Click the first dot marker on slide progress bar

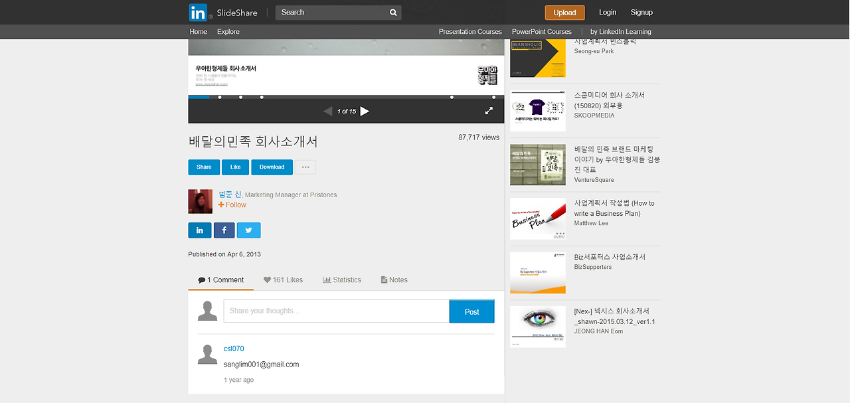220,98
